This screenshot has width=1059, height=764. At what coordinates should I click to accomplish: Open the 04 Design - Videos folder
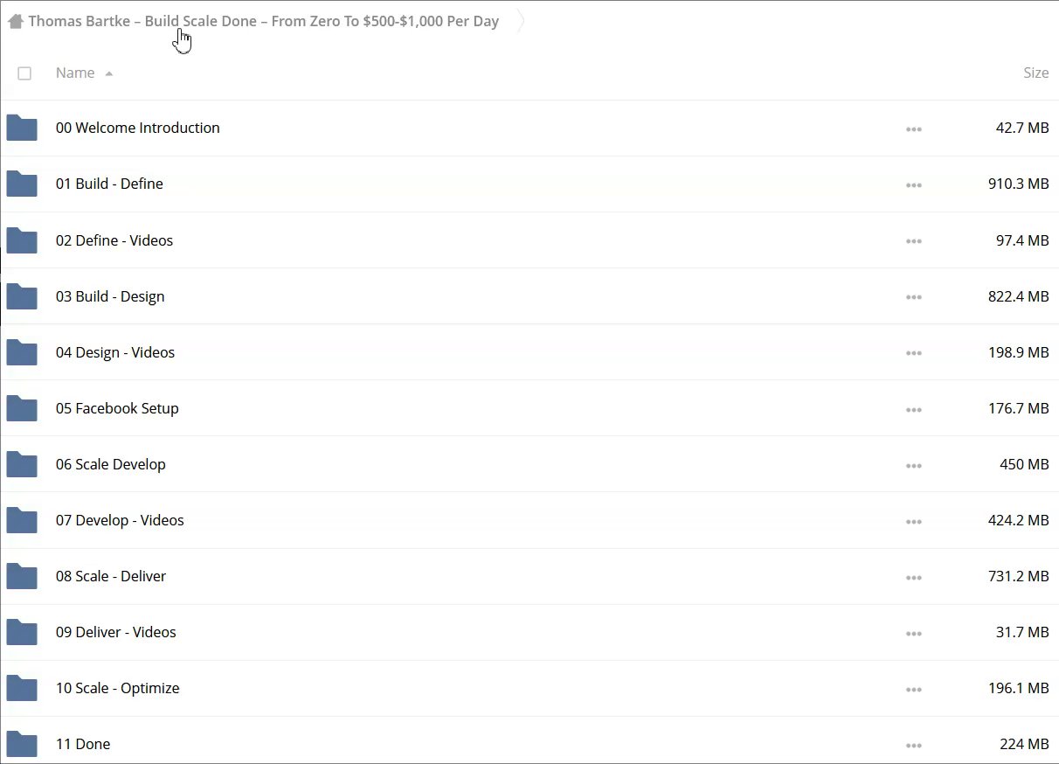point(115,352)
